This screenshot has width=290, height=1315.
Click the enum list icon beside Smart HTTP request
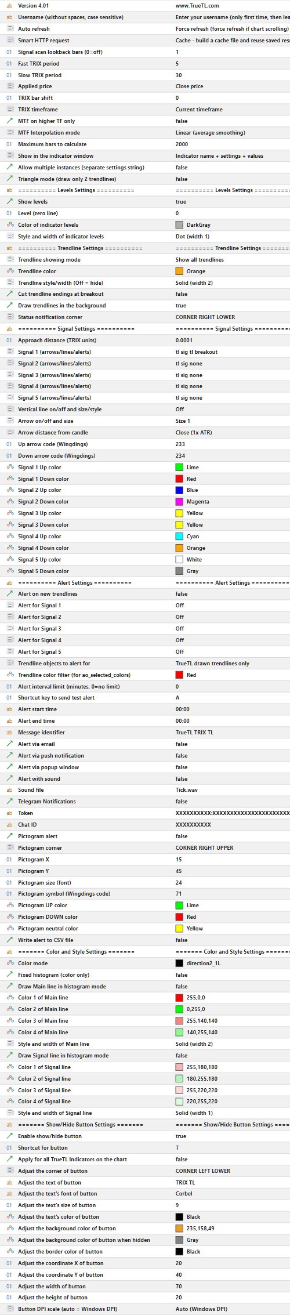(x=9, y=40)
